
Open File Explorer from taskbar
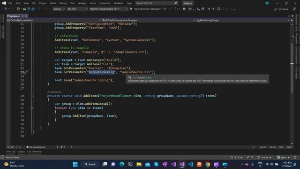[x=139, y=164]
